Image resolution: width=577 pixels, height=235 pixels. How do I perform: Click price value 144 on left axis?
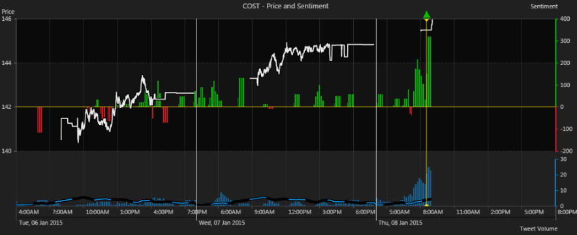click(7, 62)
